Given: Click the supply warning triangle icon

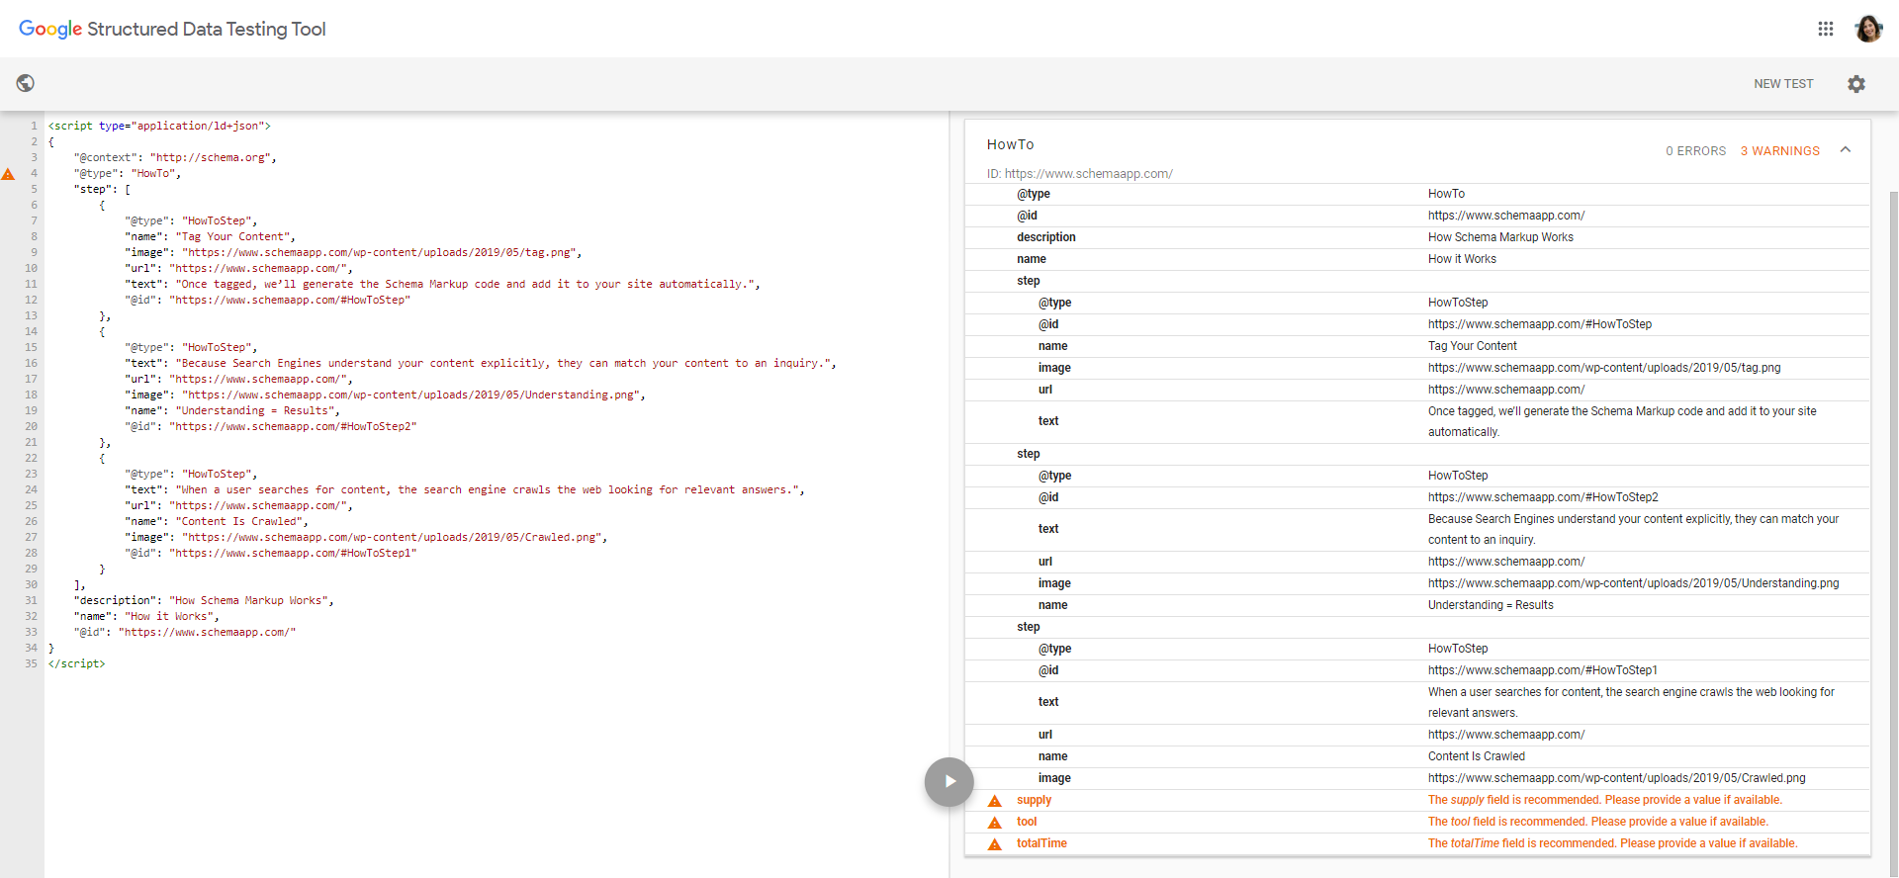Looking at the screenshot, I should pyautogui.click(x=995, y=801).
